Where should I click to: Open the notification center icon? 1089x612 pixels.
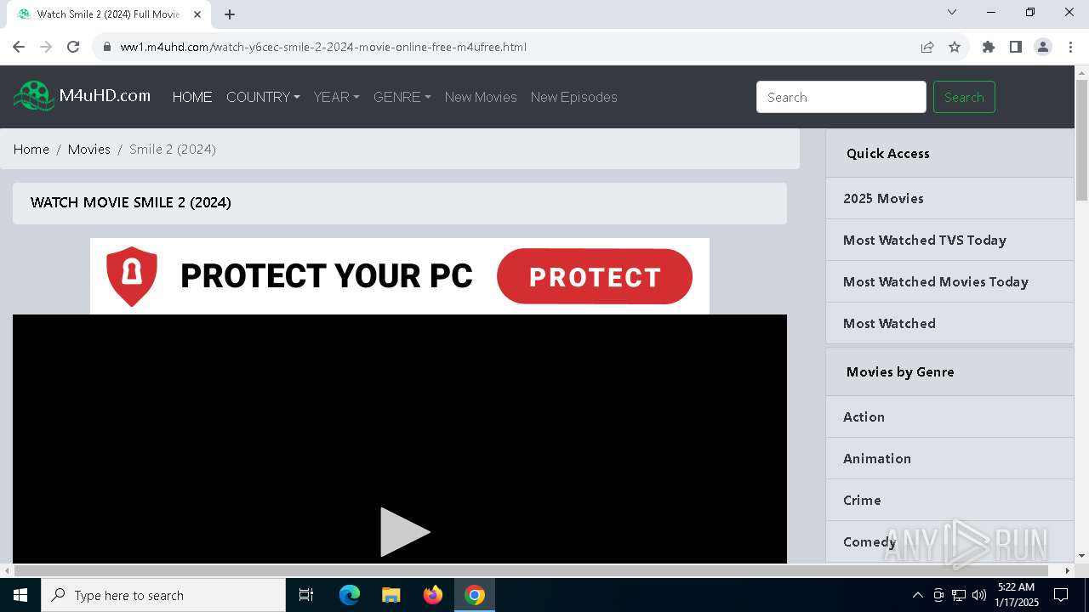[x=1061, y=595]
